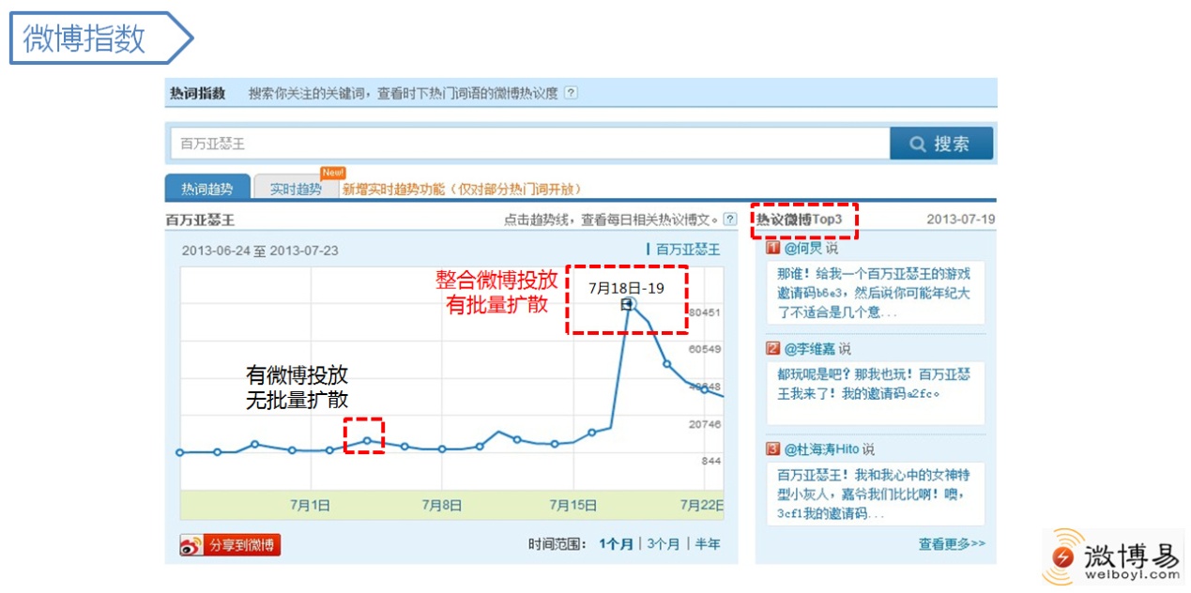Open the 实时趋势 tab
The width and height of the screenshot is (1191, 593).
click(296, 189)
